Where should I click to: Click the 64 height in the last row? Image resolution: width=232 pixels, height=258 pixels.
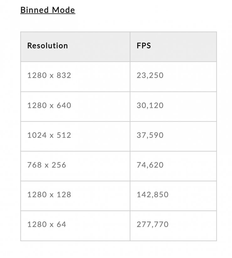(x=61, y=224)
